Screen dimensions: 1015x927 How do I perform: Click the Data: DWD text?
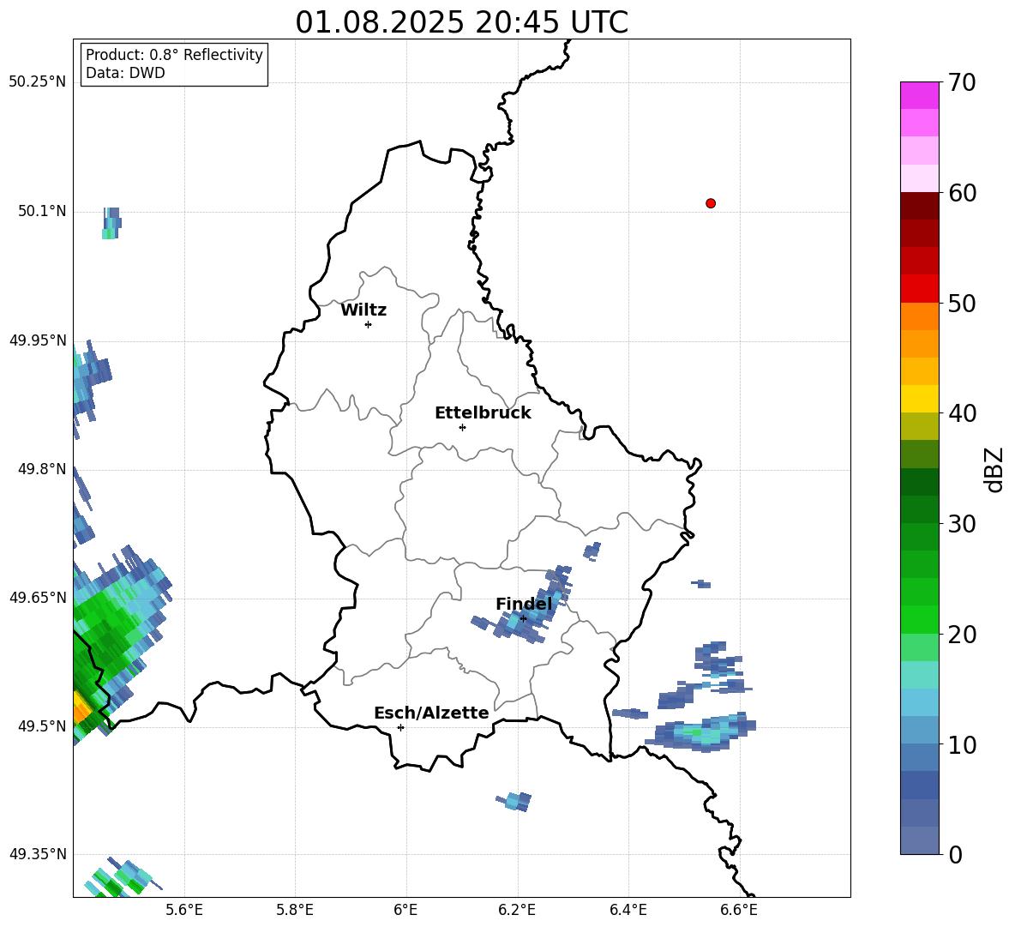(125, 73)
